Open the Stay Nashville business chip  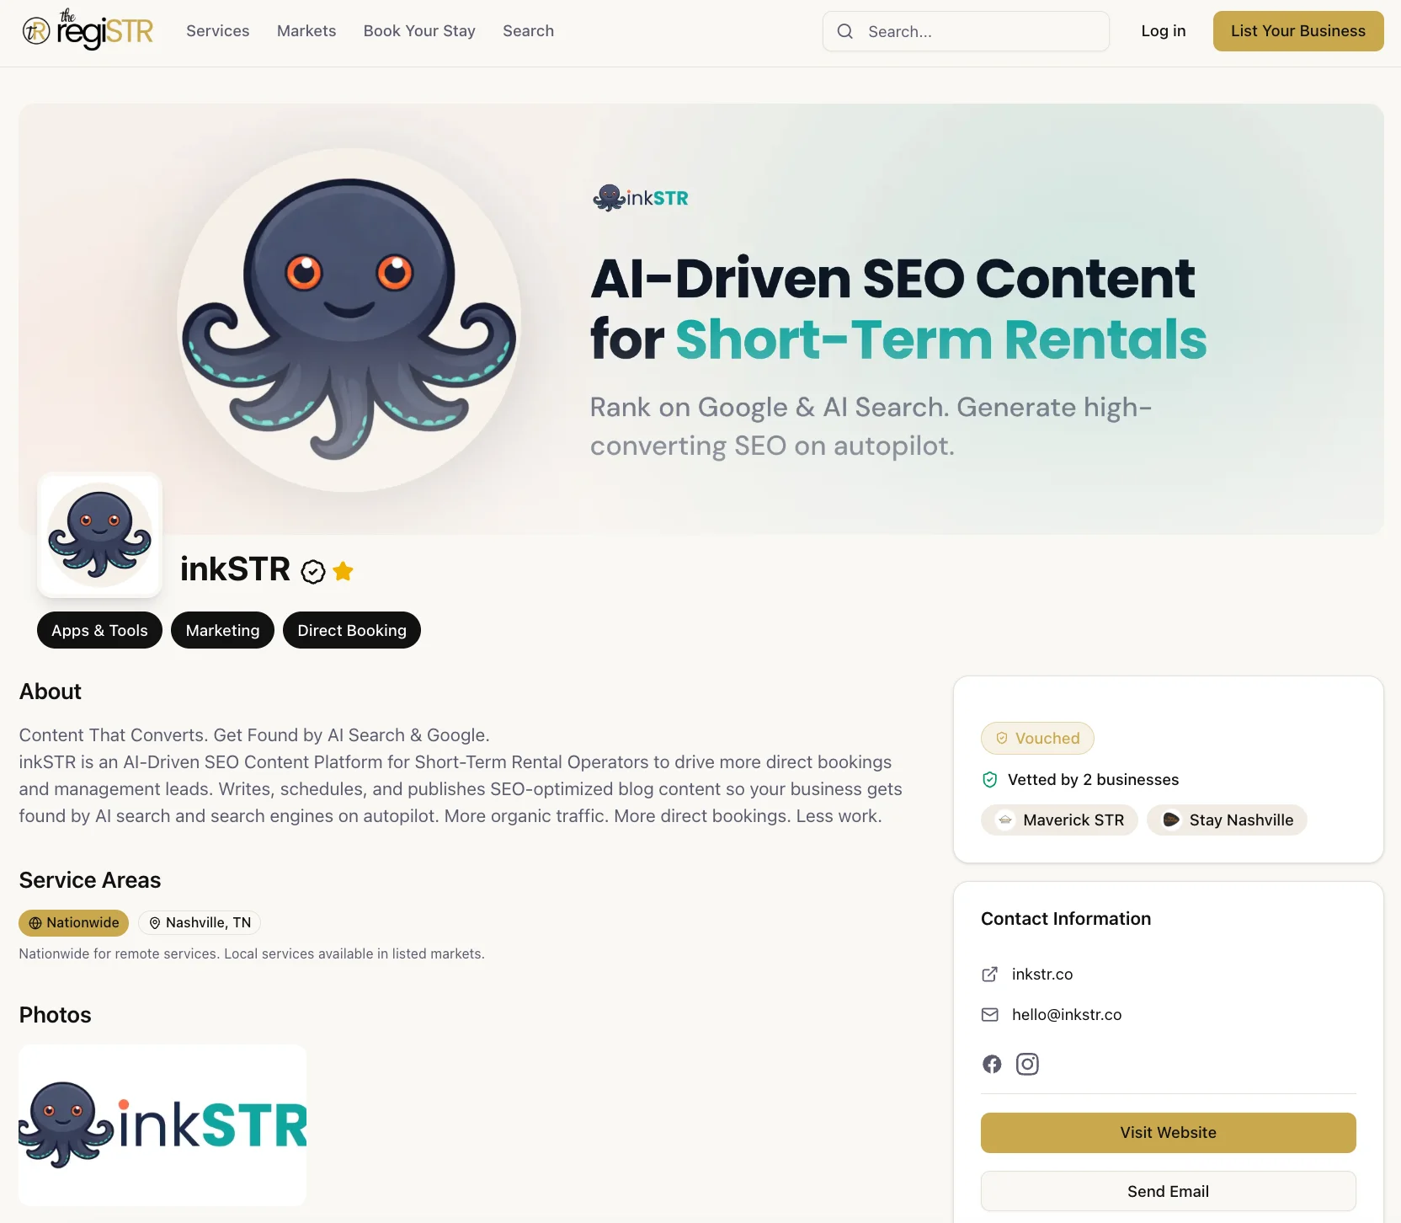tap(1227, 820)
